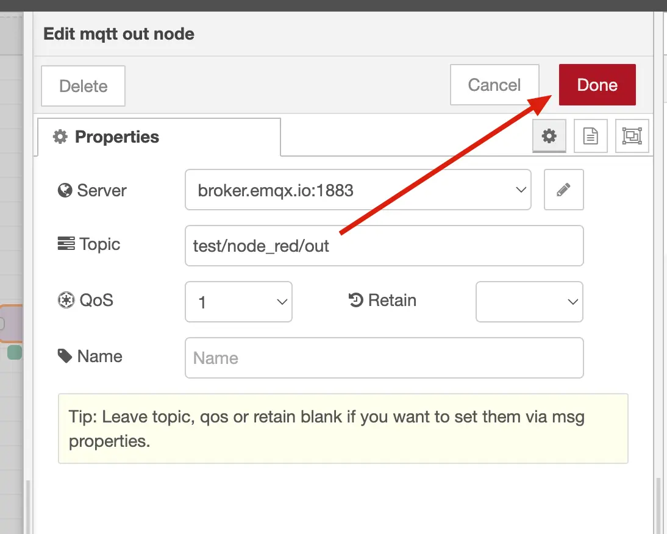Click the Topic list icon
The height and width of the screenshot is (534, 667).
click(x=65, y=244)
